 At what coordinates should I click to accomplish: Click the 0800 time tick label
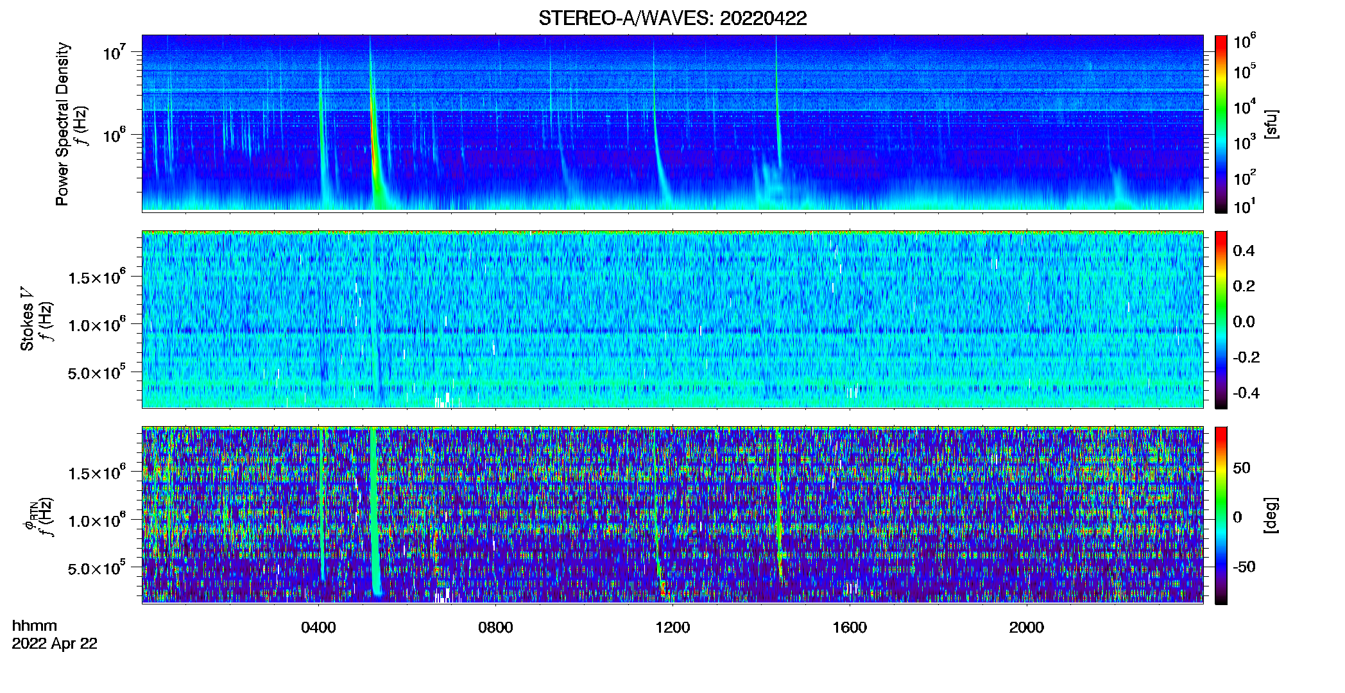click(x=495, y=628)
